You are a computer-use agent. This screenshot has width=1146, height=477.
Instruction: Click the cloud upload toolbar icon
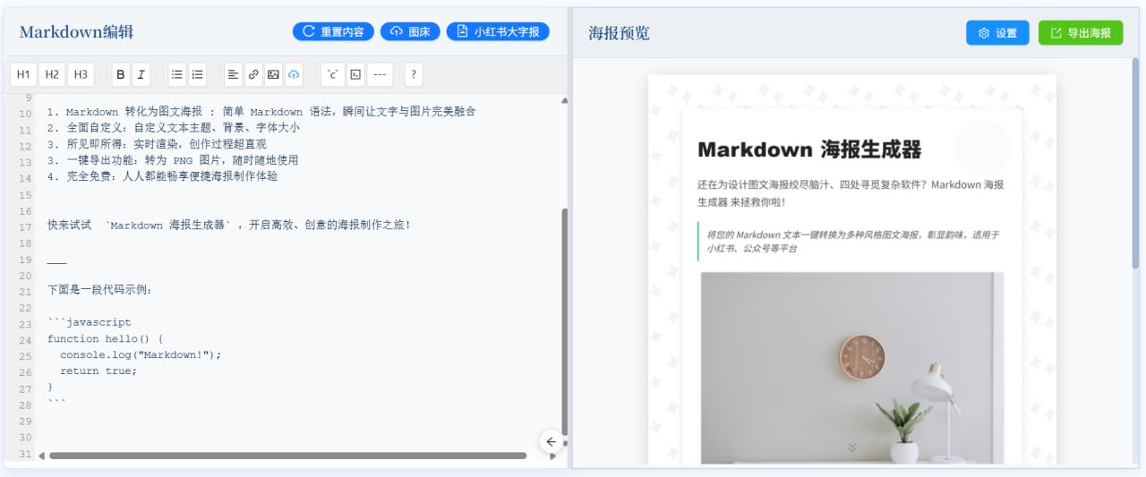(x=294, y=74)
